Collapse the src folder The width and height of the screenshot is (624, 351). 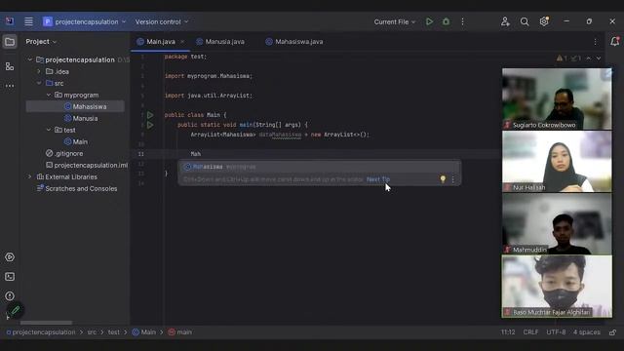click(x=39, y=83)
